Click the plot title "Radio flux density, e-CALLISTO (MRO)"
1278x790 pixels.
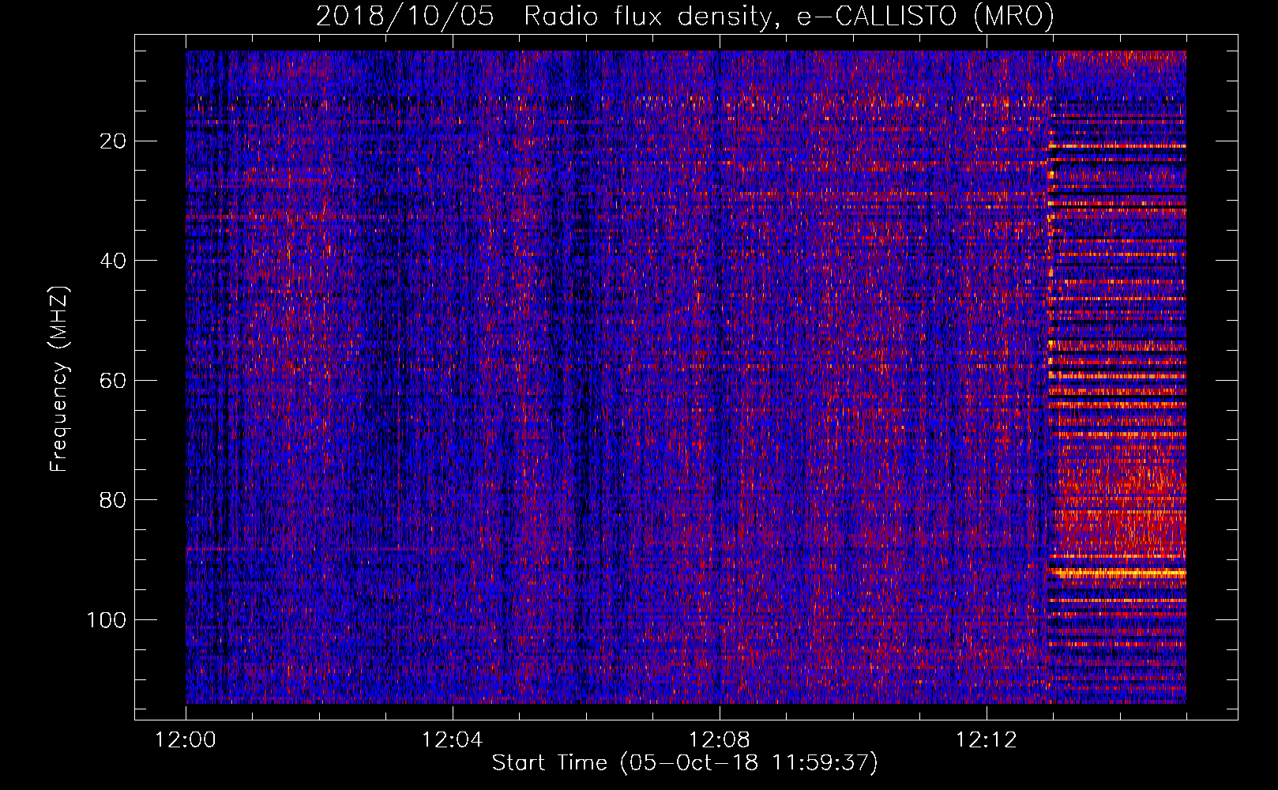789,15
